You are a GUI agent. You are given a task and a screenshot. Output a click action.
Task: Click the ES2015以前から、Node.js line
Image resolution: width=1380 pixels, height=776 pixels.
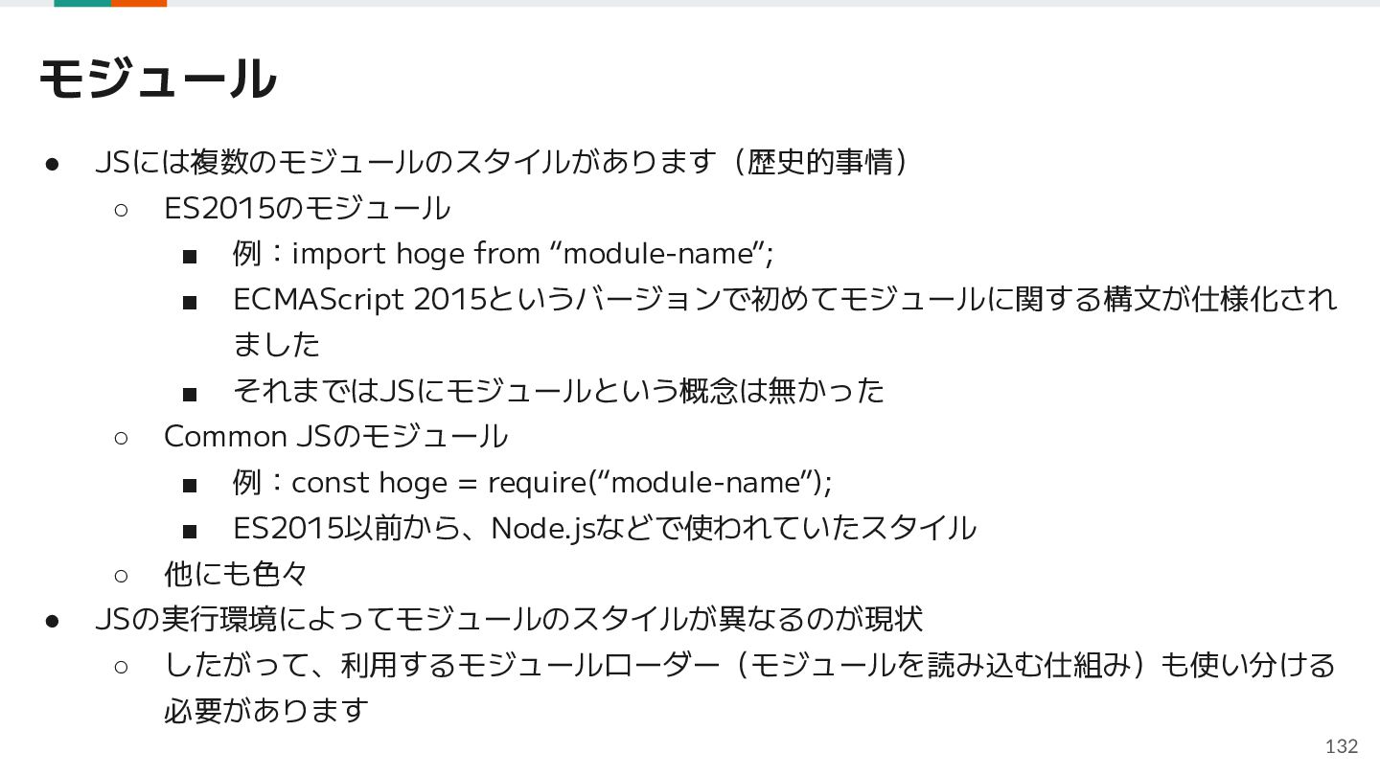(605, 529)
